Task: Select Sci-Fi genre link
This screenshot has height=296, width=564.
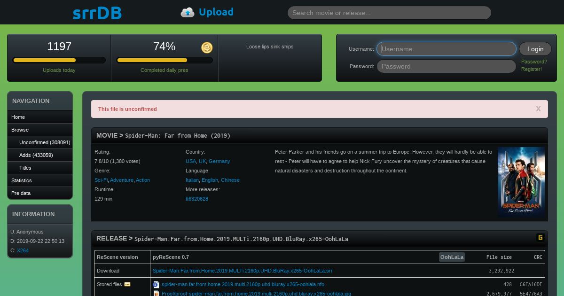Action: pyautogui.click(x=101, y=180)
